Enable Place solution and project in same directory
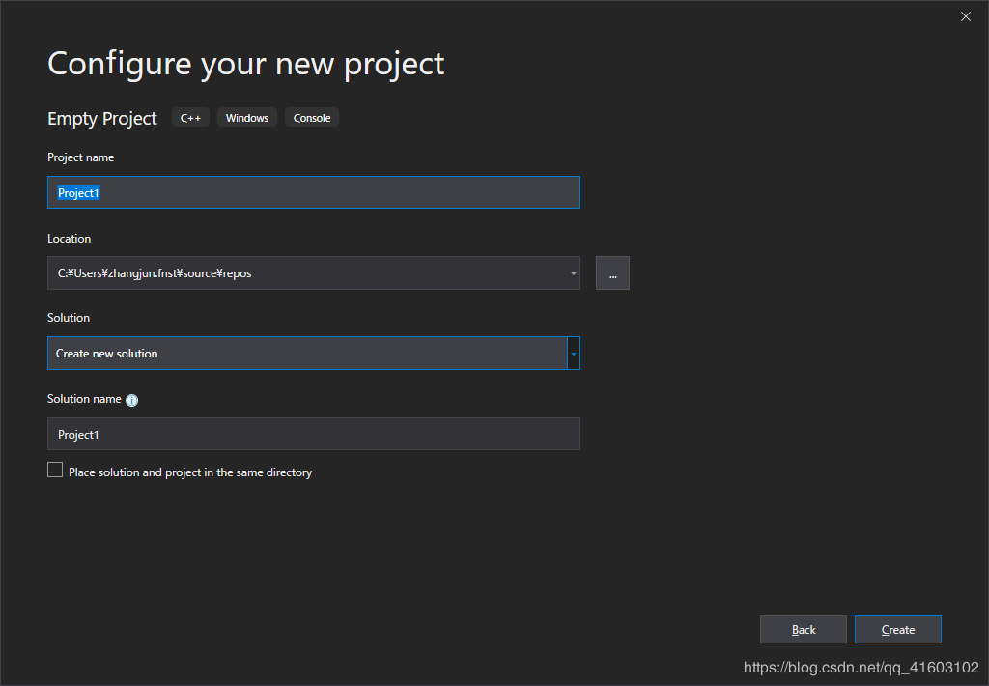This screenshot has height=686, width=989. click(55, 471)
